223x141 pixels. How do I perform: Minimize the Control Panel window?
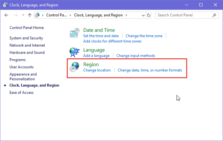tap(187, 5)
